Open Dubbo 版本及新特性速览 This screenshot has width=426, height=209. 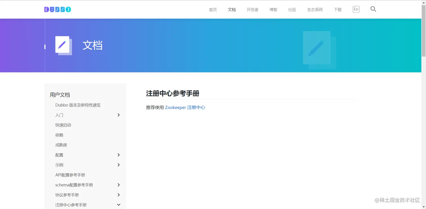[78, 105]
